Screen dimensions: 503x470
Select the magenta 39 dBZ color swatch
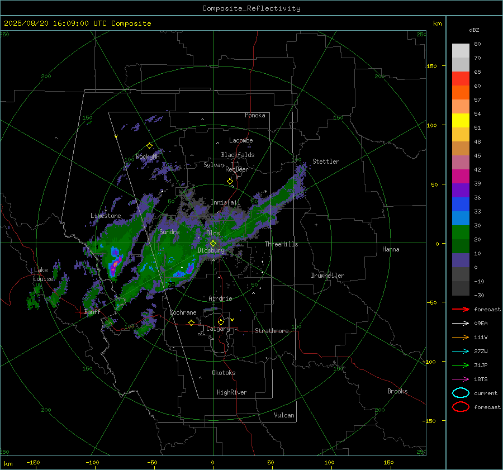coord(461,177)
